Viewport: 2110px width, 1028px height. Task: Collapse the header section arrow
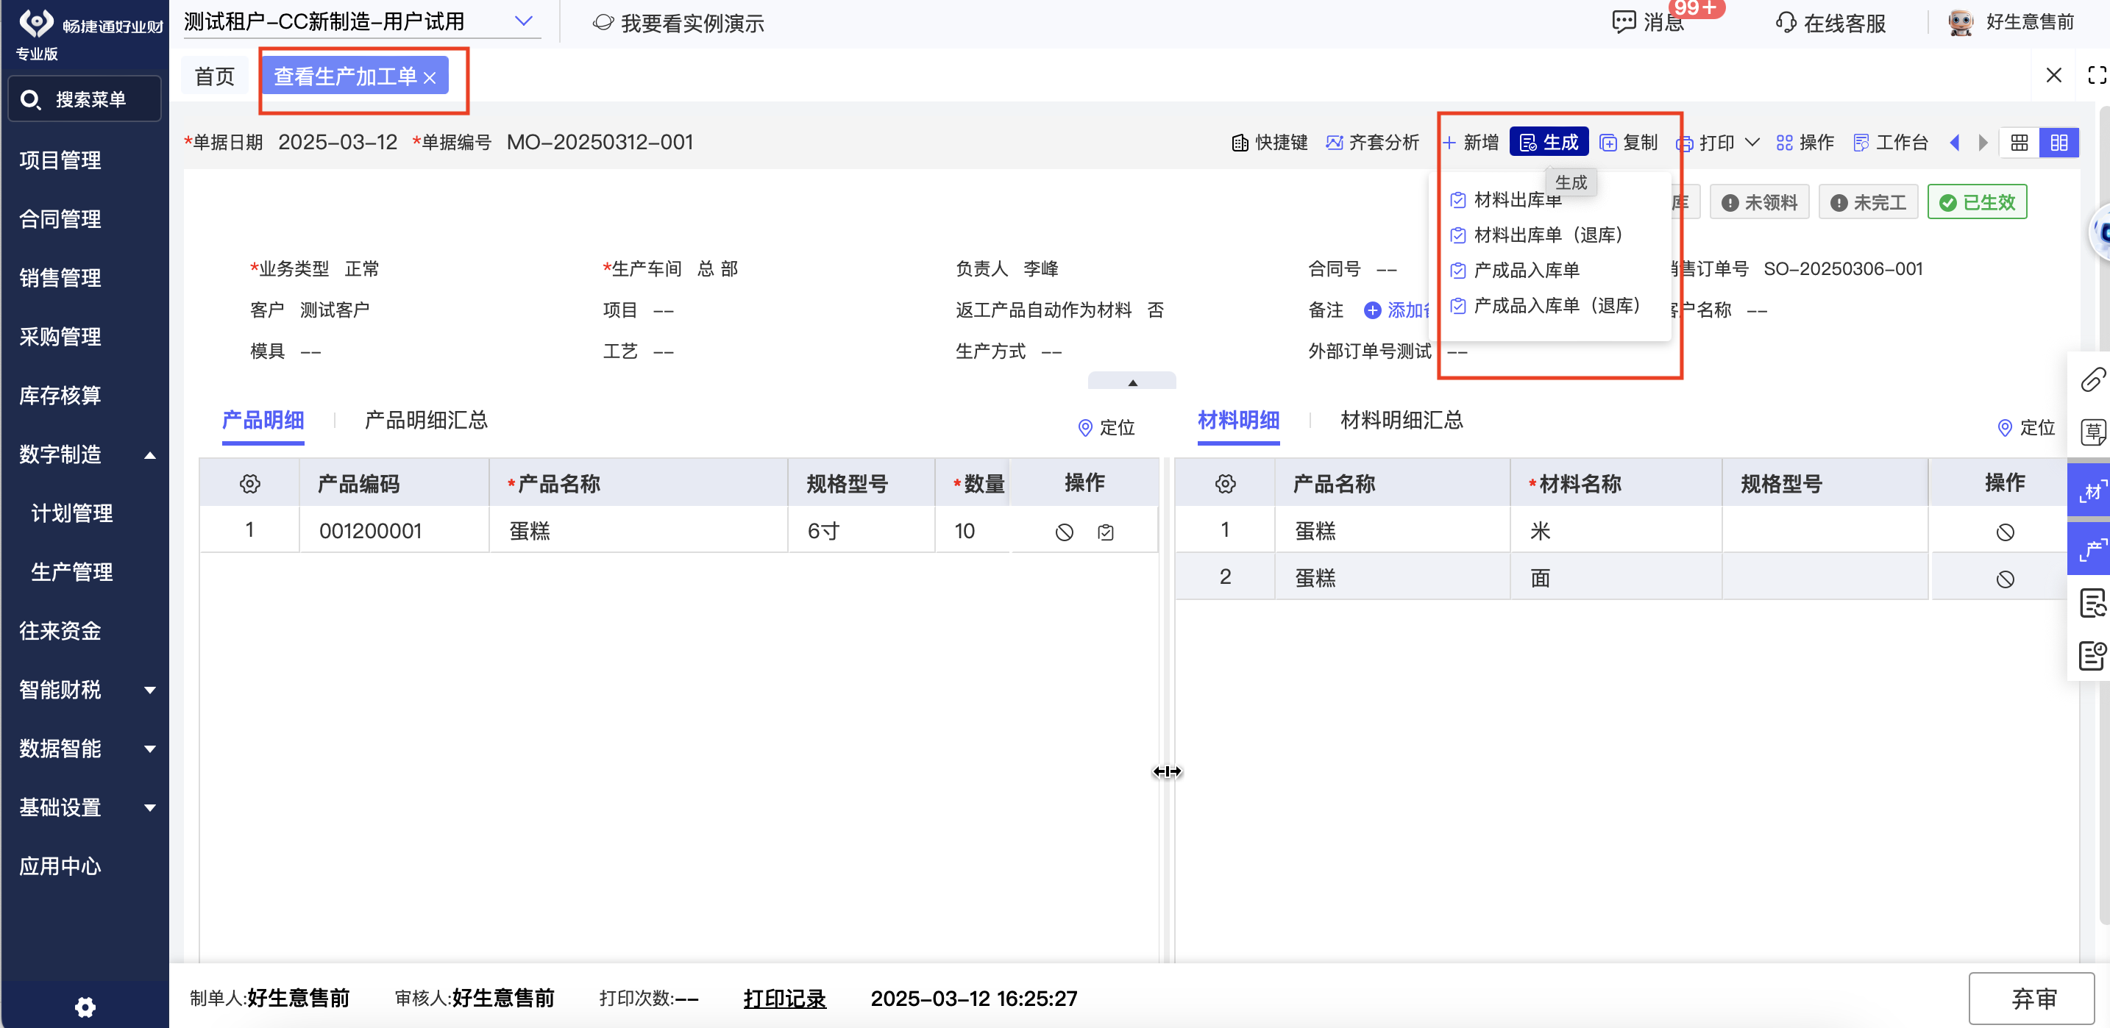pyautogui.click(x=1132, y=382)
